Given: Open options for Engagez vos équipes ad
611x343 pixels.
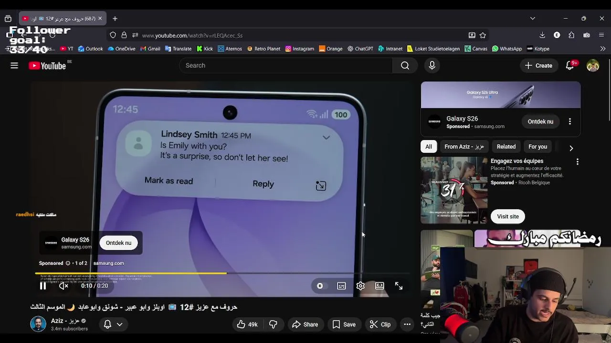Looking at the screenshot, I should (578, 162).
